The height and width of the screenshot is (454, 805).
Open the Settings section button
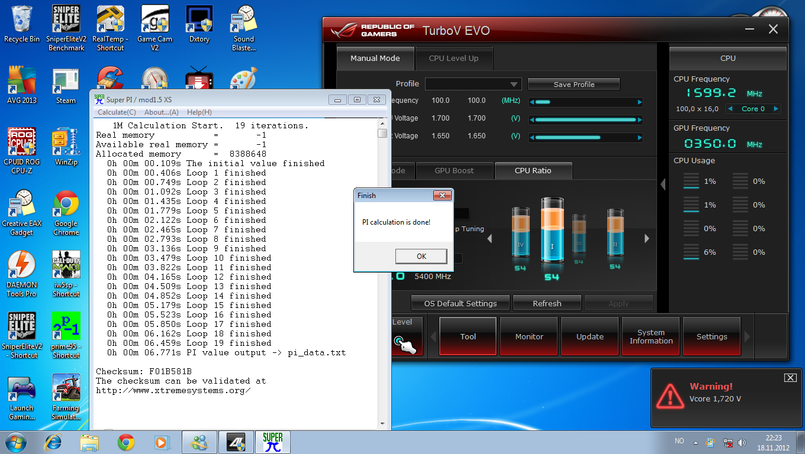[711, 336]
